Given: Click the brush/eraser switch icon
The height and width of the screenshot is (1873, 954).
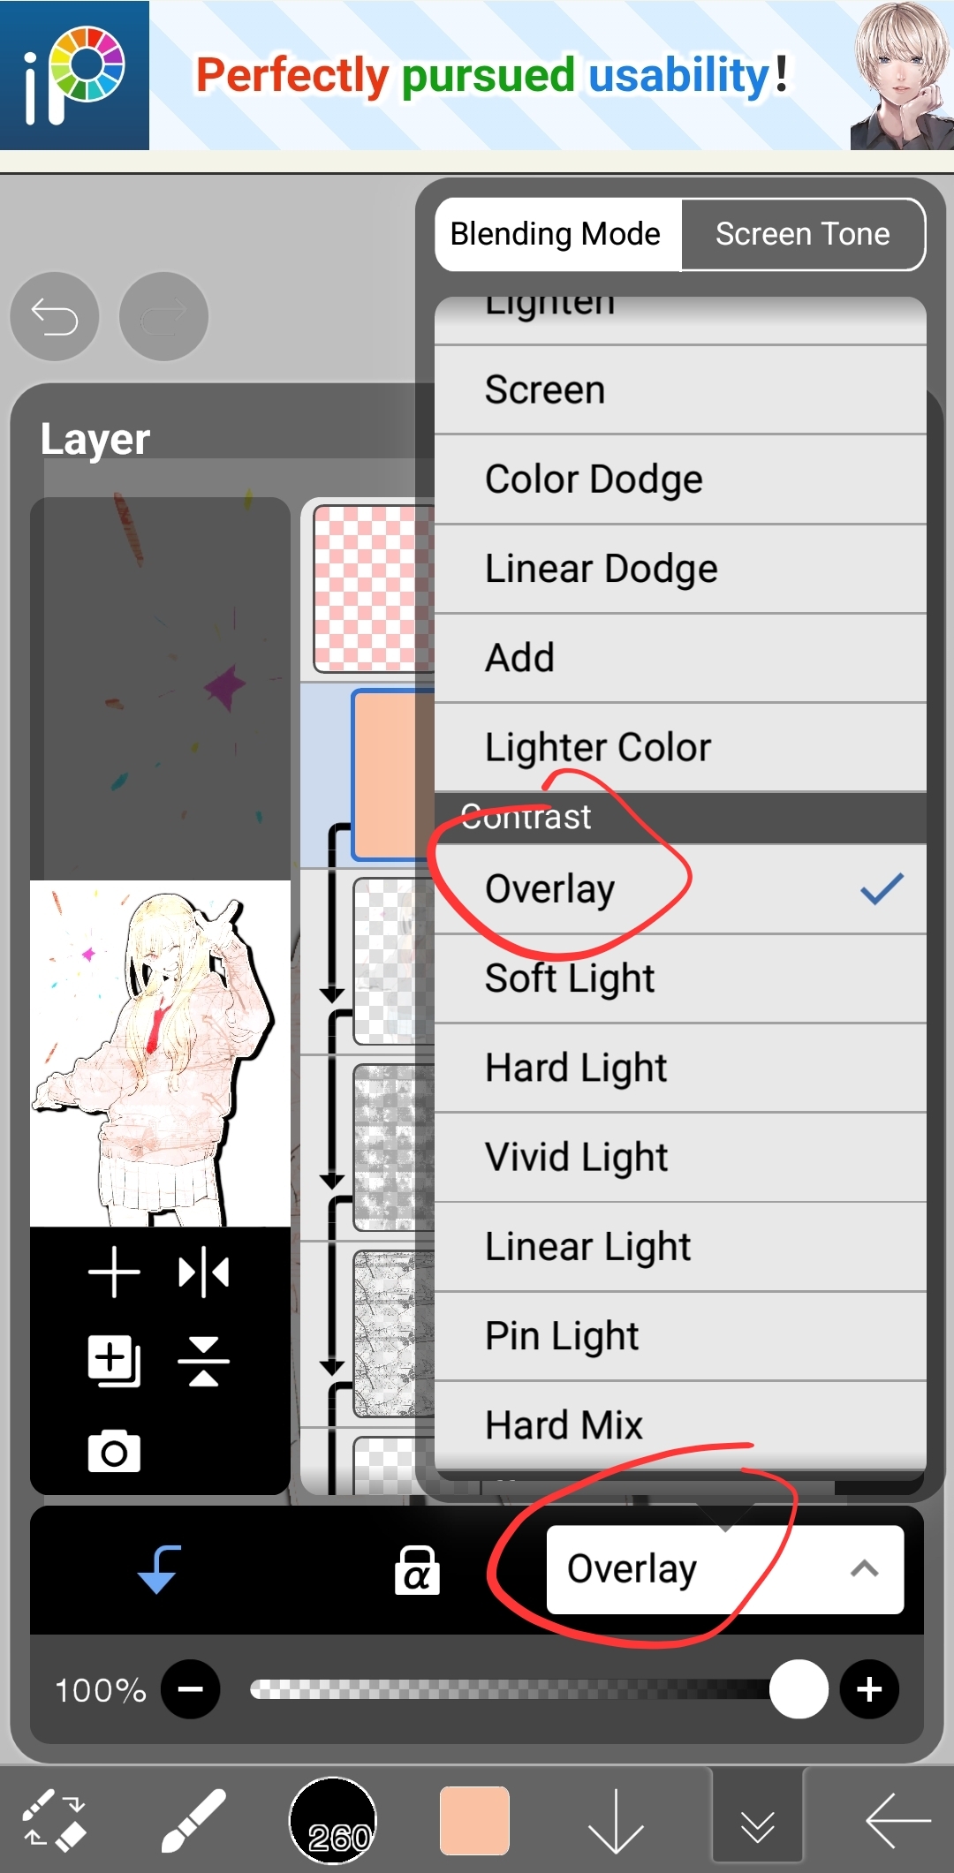Looking at the screenshot, I should [54, 1820].
